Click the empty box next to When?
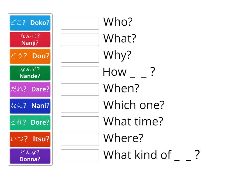Image resolution: width=239 pixels, height=179 pixels. coord(80,89)
